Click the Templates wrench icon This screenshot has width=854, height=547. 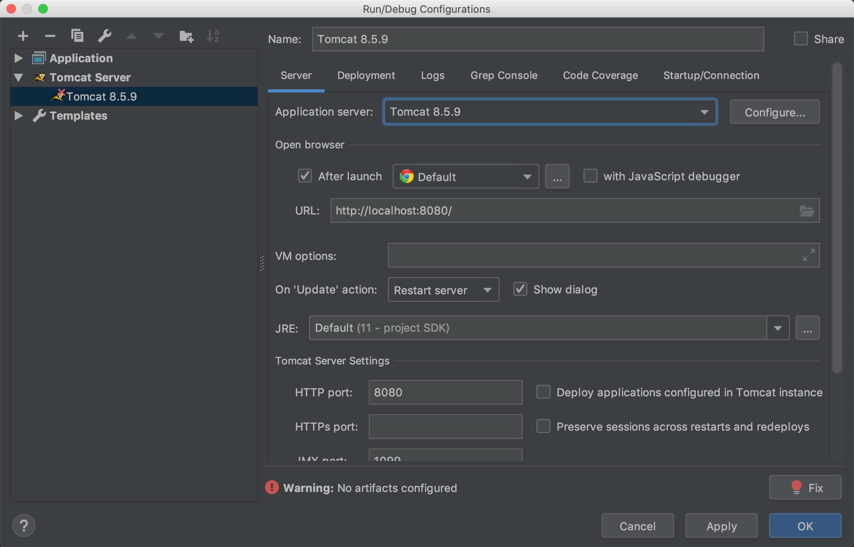point(39,116)
